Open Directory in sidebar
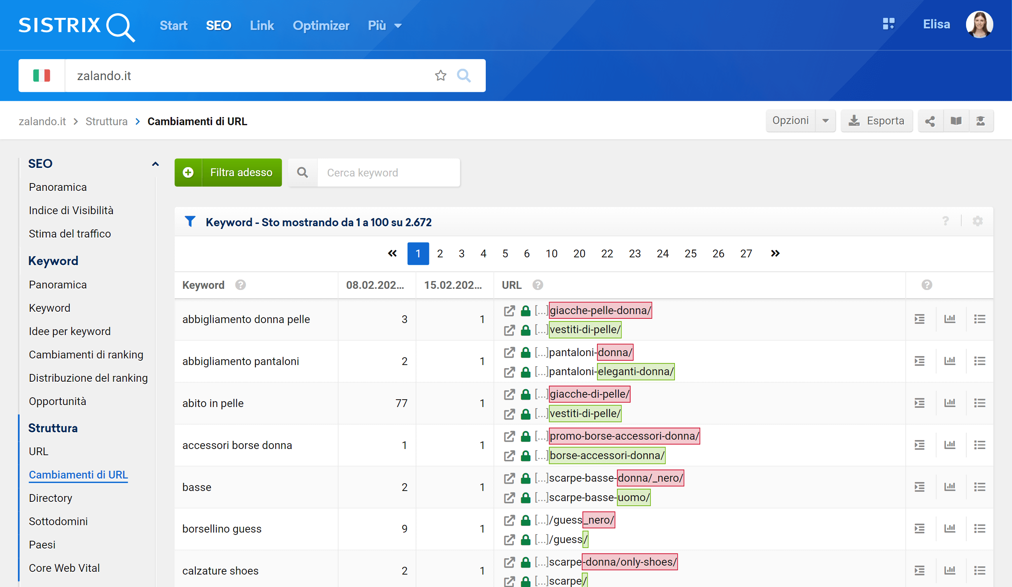 pos(51,498)
